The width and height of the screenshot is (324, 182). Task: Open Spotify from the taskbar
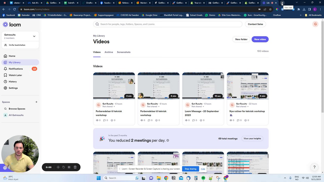pos(203,178)
